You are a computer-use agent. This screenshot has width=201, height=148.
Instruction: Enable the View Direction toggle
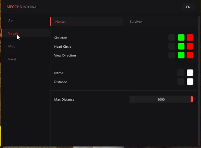point(172,55)
